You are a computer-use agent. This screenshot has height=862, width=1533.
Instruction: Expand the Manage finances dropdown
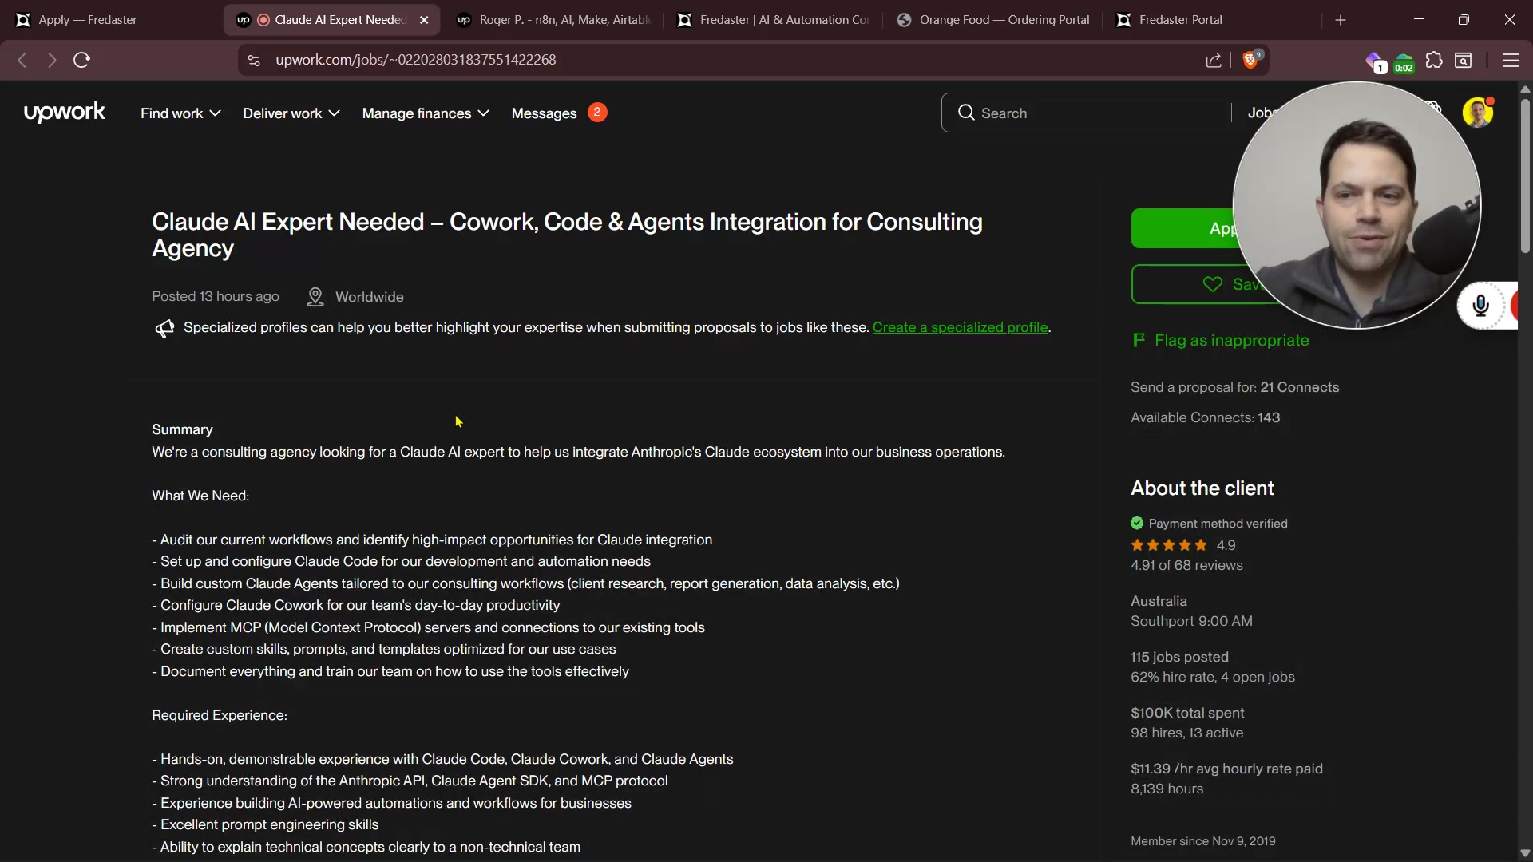point(426,113)
